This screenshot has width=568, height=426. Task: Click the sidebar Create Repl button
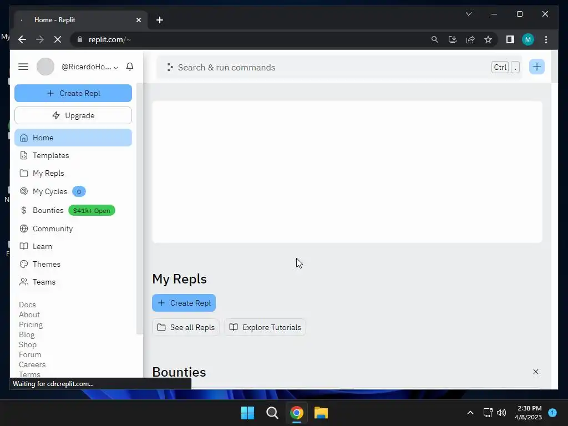pos(73,93)
